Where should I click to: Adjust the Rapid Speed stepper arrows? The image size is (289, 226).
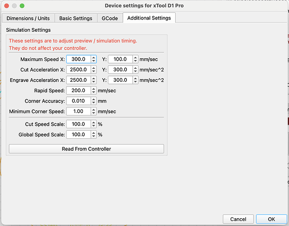coord(94,90)
